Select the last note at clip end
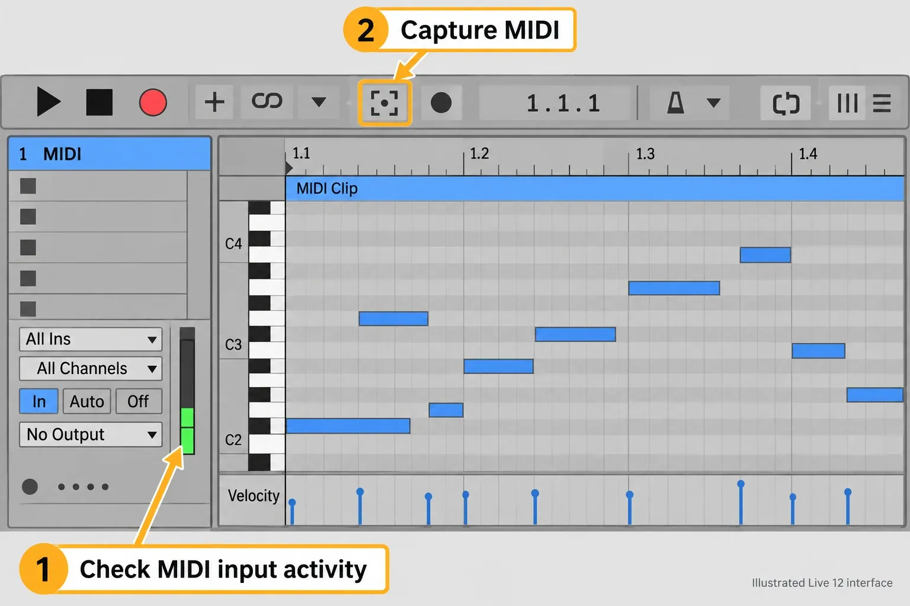 point(874,395)
